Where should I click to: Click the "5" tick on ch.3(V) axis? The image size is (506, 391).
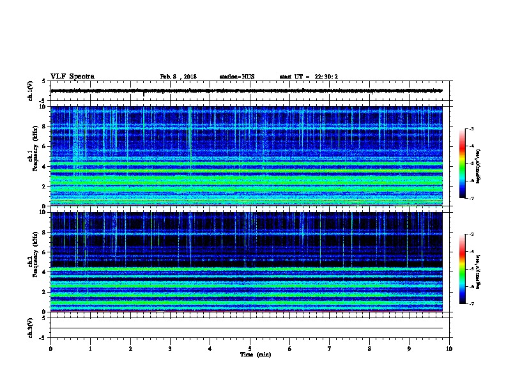[x=44, y=318]
